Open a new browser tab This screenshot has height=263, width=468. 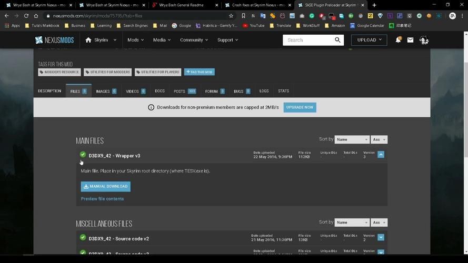coord(374,5)
